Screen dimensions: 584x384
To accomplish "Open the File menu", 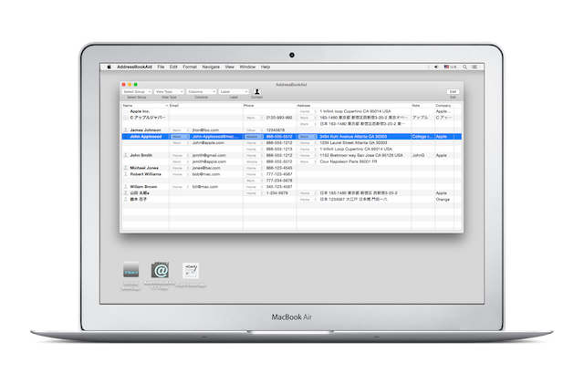I will click(161, 67).
